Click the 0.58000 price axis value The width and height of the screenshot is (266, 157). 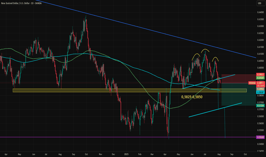pos(260,96)
